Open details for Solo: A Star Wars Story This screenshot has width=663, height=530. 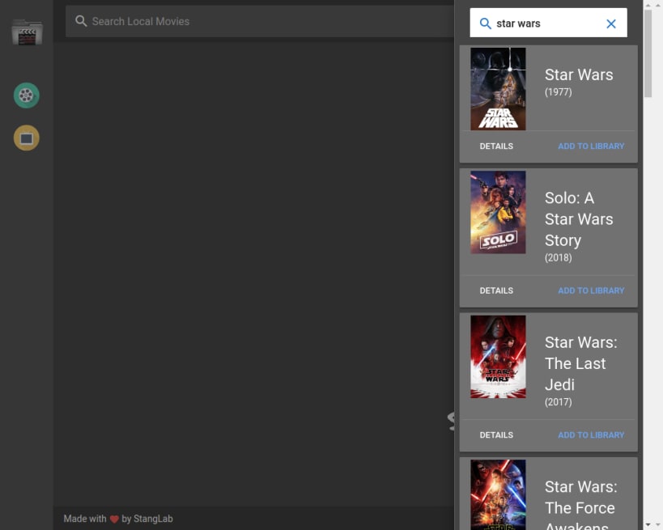(x=496, y=290)
